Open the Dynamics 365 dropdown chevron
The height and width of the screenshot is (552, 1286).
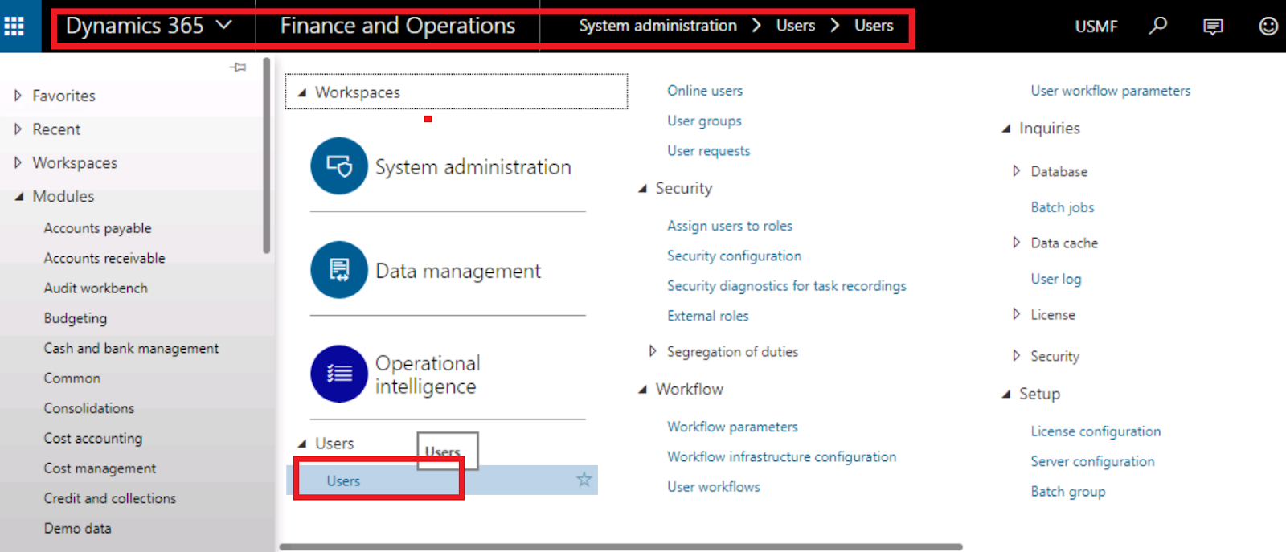pyautogui.click(x=224, y=25)
